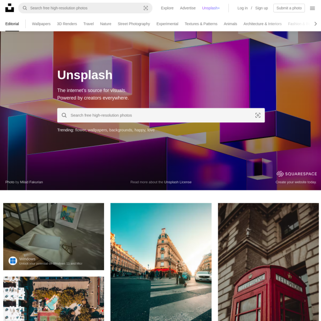Click the hero search magnifier icon

[x=64, y=116]
